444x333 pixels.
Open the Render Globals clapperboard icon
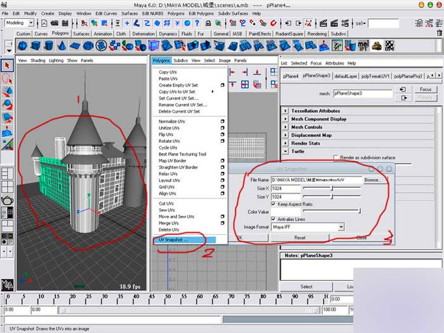coord(345,23)
